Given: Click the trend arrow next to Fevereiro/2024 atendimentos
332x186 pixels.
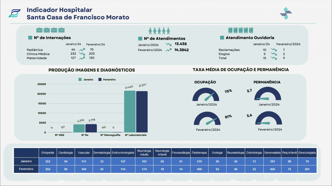Looking at the screenshot, I should point(169,50).
